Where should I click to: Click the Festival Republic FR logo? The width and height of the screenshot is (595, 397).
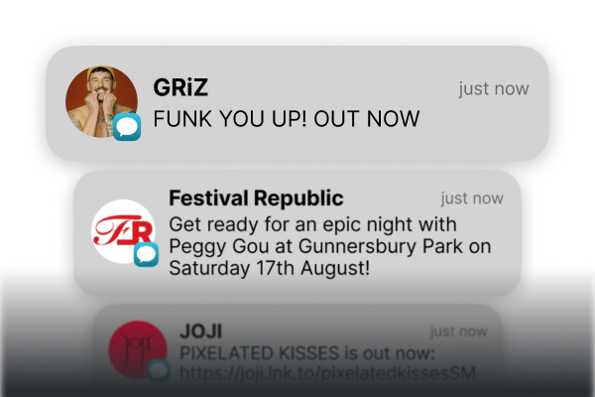tap(123, 231)
